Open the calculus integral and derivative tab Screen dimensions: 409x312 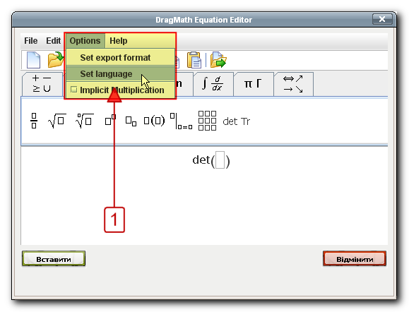pos(213,84)
